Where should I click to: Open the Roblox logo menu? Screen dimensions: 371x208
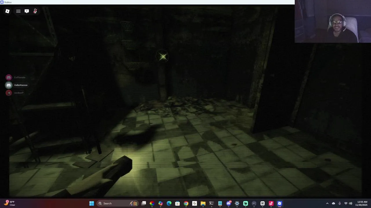click(x=8, y=11)
